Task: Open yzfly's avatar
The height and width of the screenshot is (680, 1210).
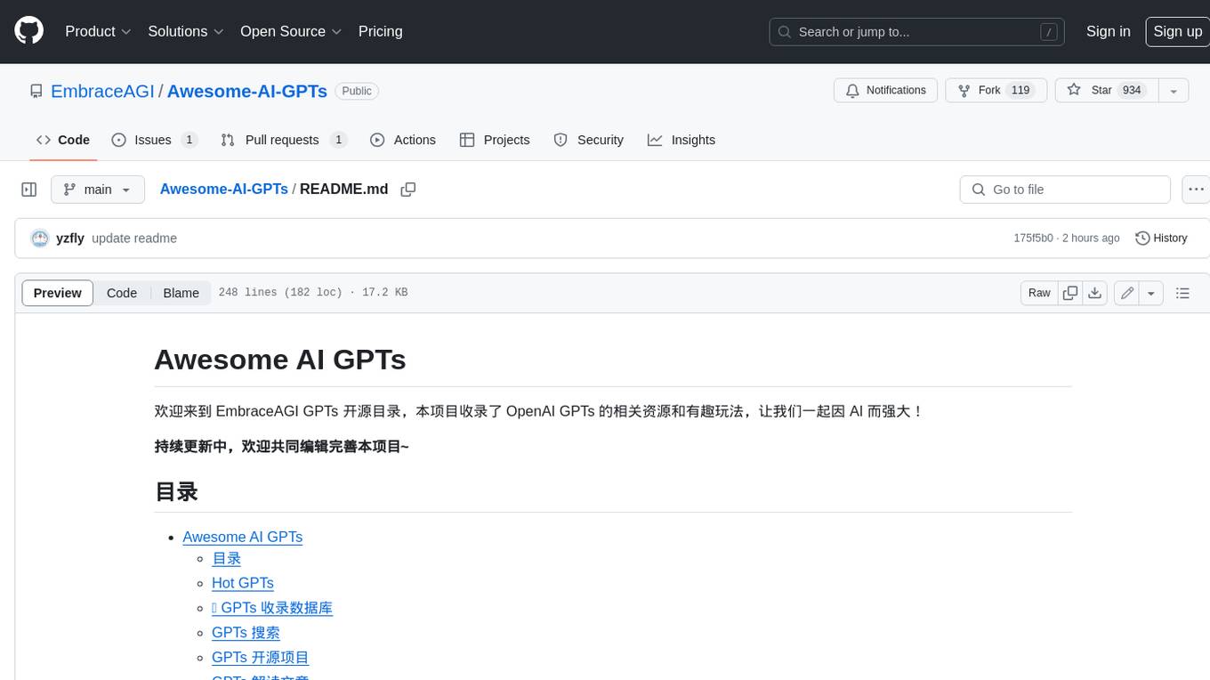Action: point(39,239)
